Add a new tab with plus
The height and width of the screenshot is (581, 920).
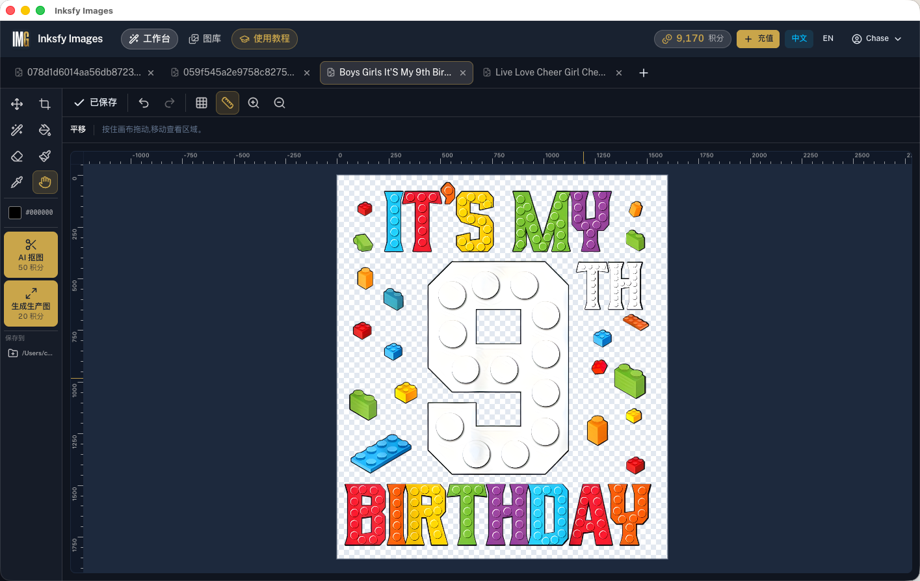(x=644, y=73)
